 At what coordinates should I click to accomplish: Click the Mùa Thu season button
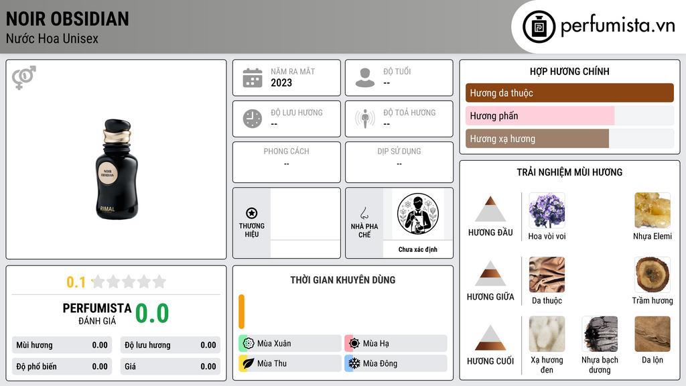(x=290, y=363)
